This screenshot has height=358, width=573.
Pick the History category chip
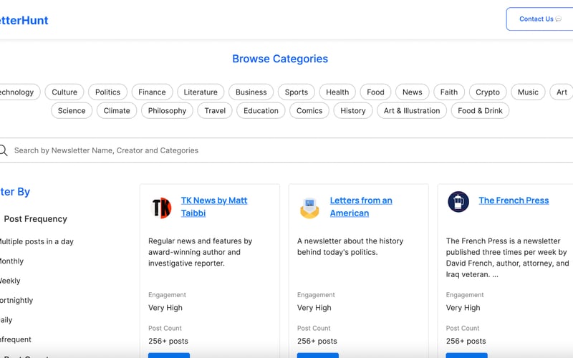click(x=353, y=111)
